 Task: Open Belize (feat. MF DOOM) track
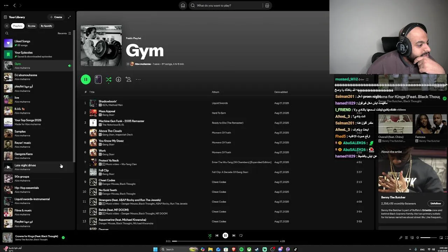tap(114, 210)
